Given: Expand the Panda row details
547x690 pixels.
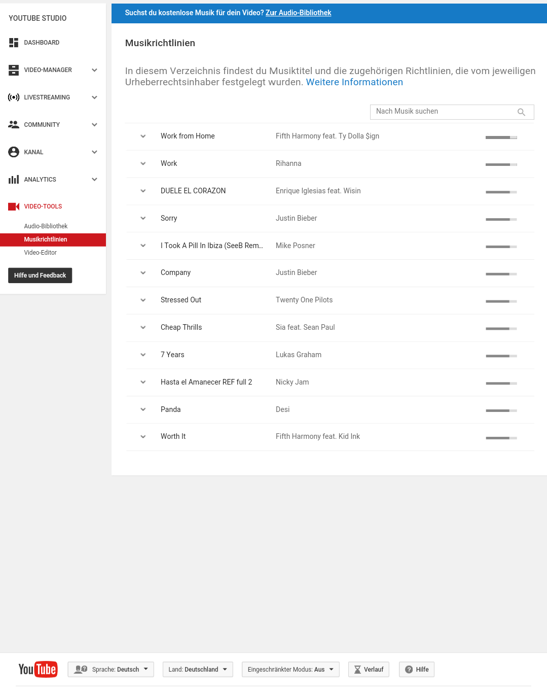Looking at the screenshot, I should [x=143, y=409].
